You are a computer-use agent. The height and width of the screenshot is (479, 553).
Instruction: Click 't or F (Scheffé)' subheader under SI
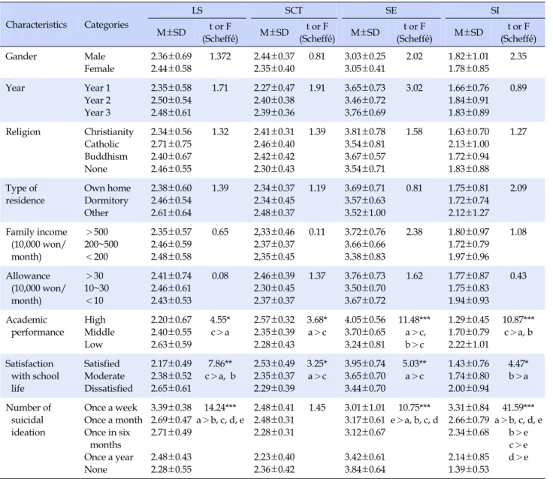[518, 32]
